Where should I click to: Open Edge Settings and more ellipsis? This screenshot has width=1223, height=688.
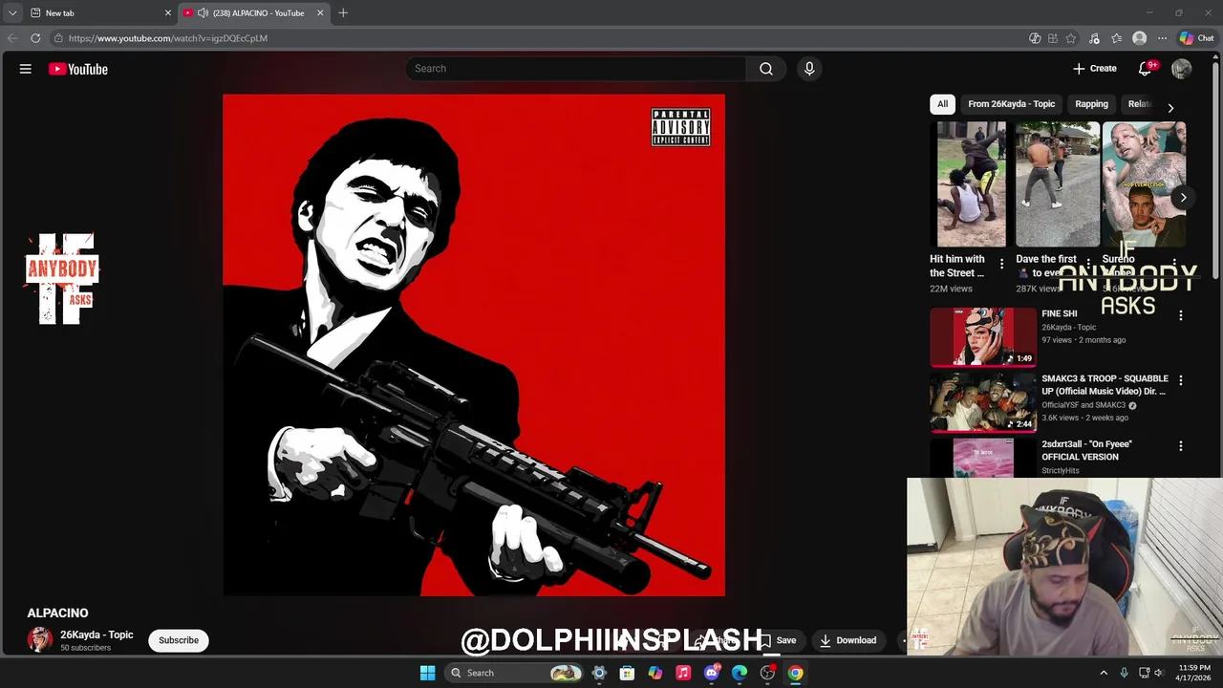coord(1162,38)
